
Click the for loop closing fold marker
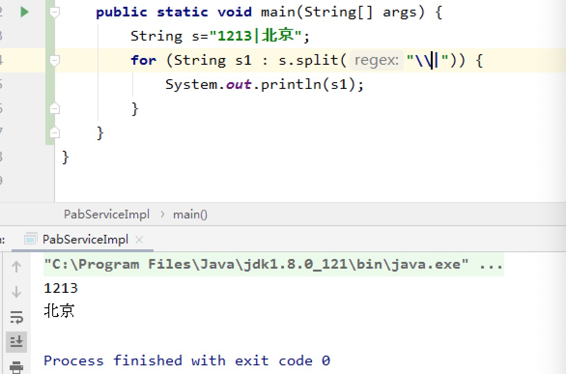[55, 108]
